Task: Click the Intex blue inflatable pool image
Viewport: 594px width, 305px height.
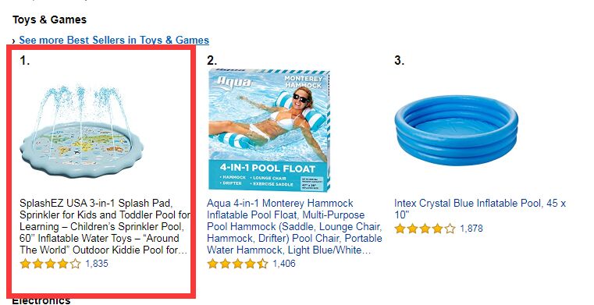Action: point(456,129)
